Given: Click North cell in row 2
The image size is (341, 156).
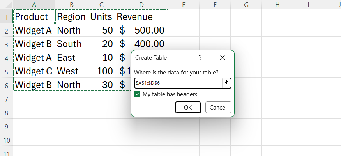Looking at the screenshot, I should [x=72, y=30].
